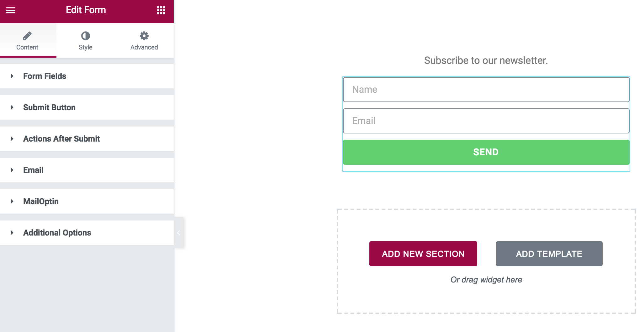This screenshot has width=639, height=332.
Task: Click the Style half-circle icon
Action: point(85,36)
